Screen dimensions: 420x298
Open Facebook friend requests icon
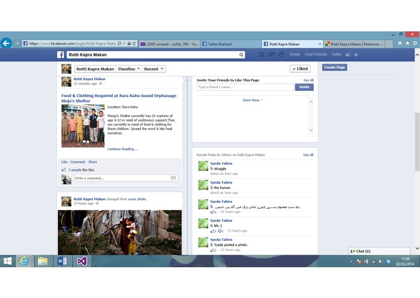tap(262, 54)
